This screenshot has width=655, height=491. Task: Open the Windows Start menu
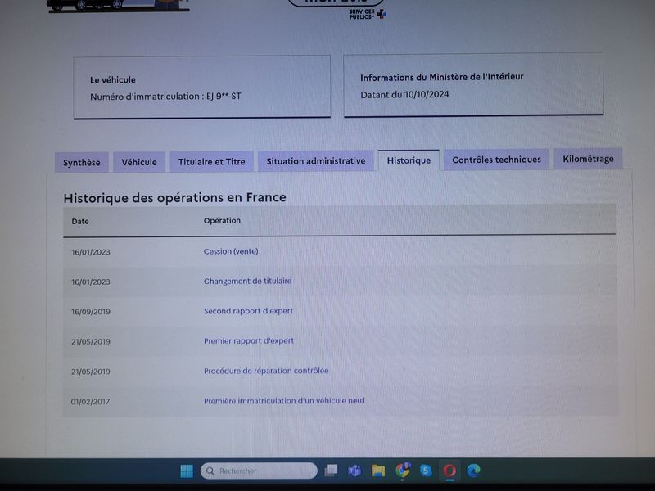coord(187,471)
